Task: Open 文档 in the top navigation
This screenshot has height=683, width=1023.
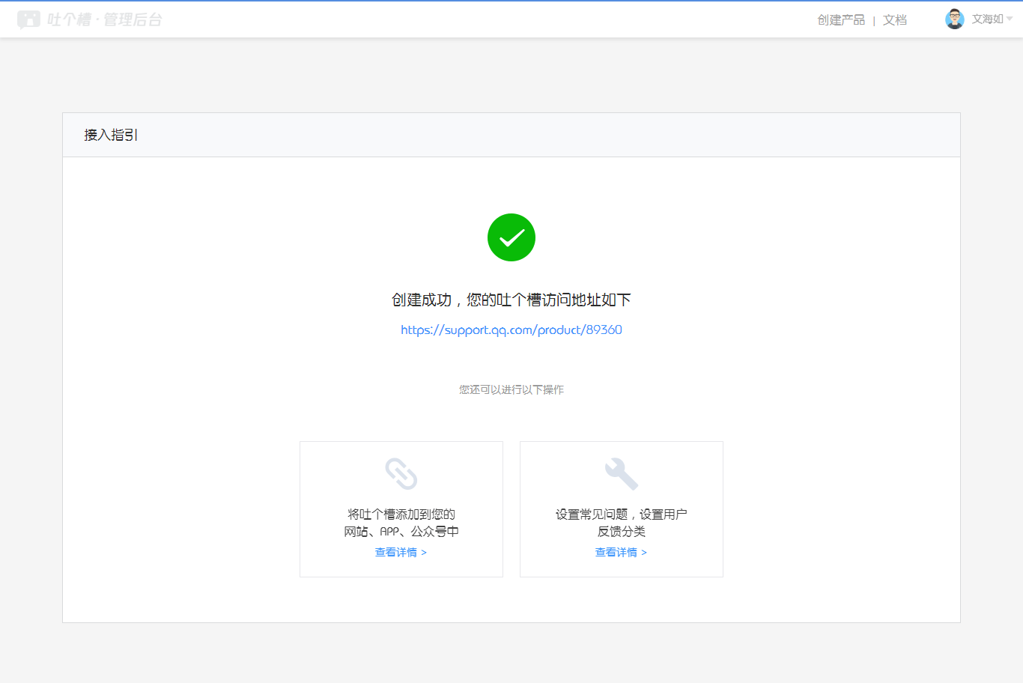Action: 895,20
